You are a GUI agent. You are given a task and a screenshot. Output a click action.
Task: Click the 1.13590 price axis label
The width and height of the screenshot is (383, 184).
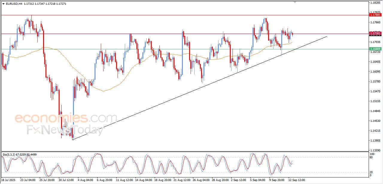(375, 151)
